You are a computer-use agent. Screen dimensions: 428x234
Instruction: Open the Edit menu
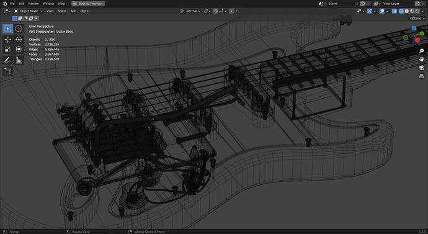tap(21, 4)
